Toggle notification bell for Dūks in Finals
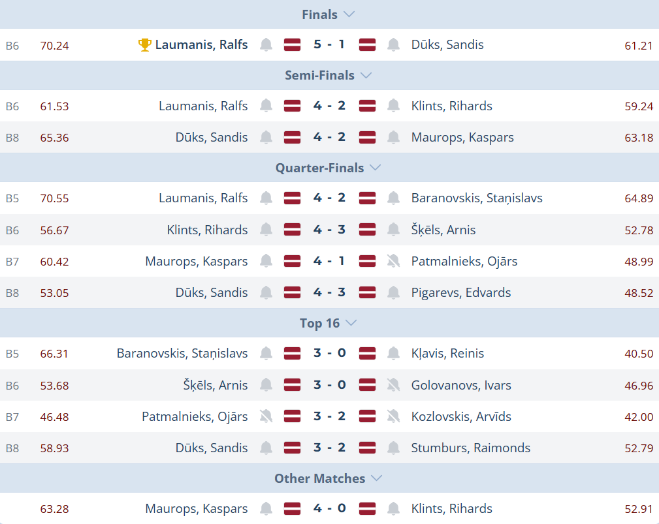Image resolution: width=659 pixels, height=524 pixels. pos(393,45)
